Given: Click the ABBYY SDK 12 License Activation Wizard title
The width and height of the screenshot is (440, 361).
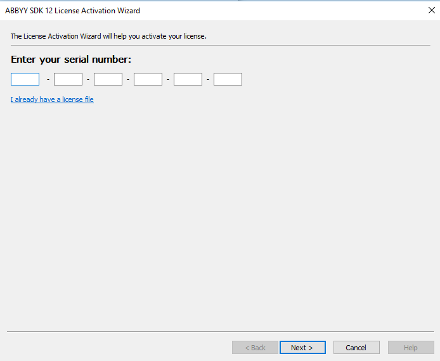Looking at the screenshot, I should (72, 11).
